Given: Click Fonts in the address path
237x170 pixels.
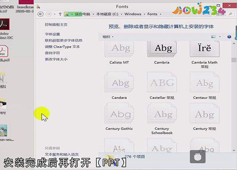Looking at the screenshot, I should pos(152,14).
